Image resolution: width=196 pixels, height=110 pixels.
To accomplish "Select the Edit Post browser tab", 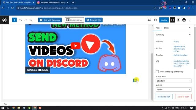I will tap(18, 2).
